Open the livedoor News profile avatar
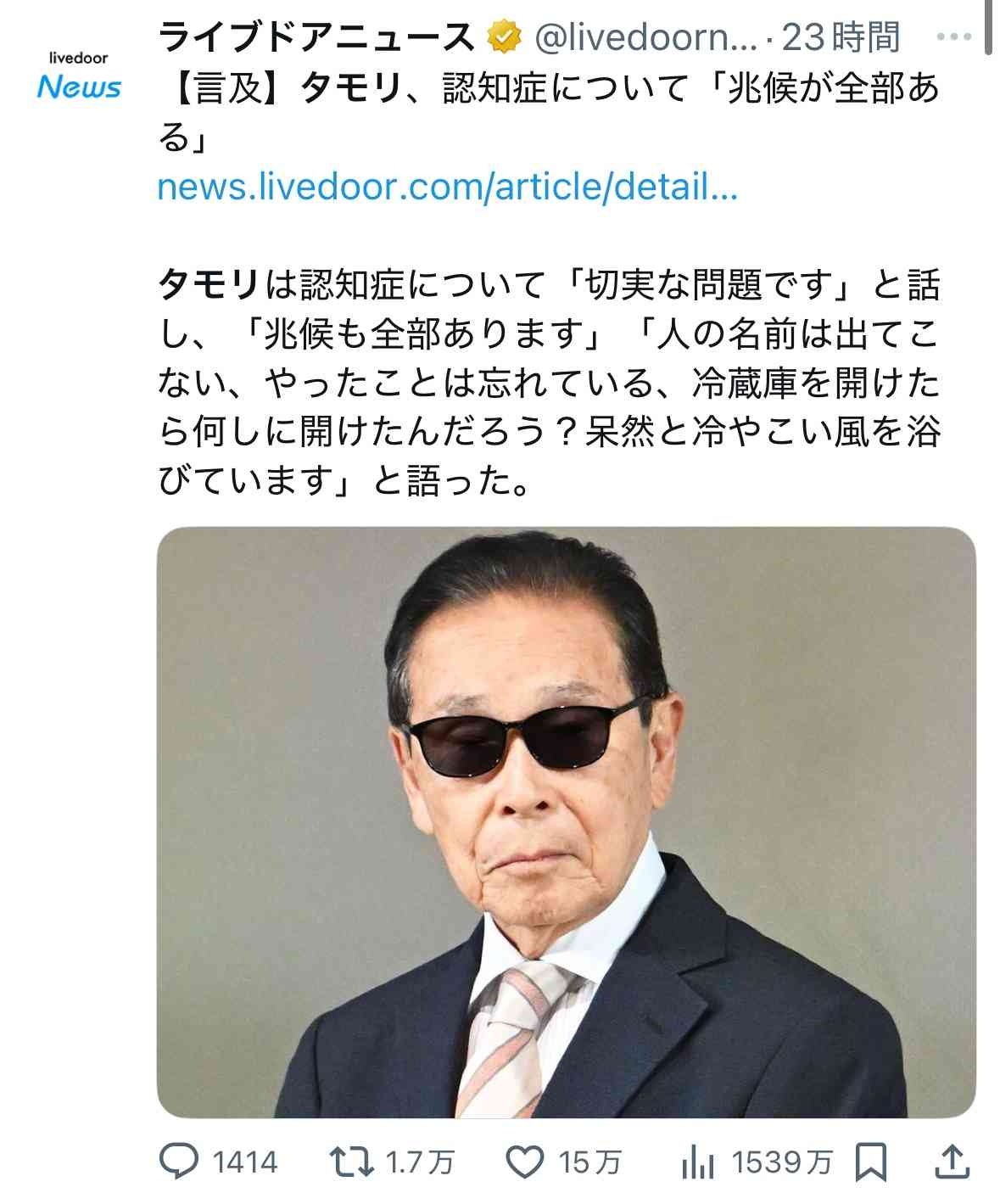 tap(79, 76)
